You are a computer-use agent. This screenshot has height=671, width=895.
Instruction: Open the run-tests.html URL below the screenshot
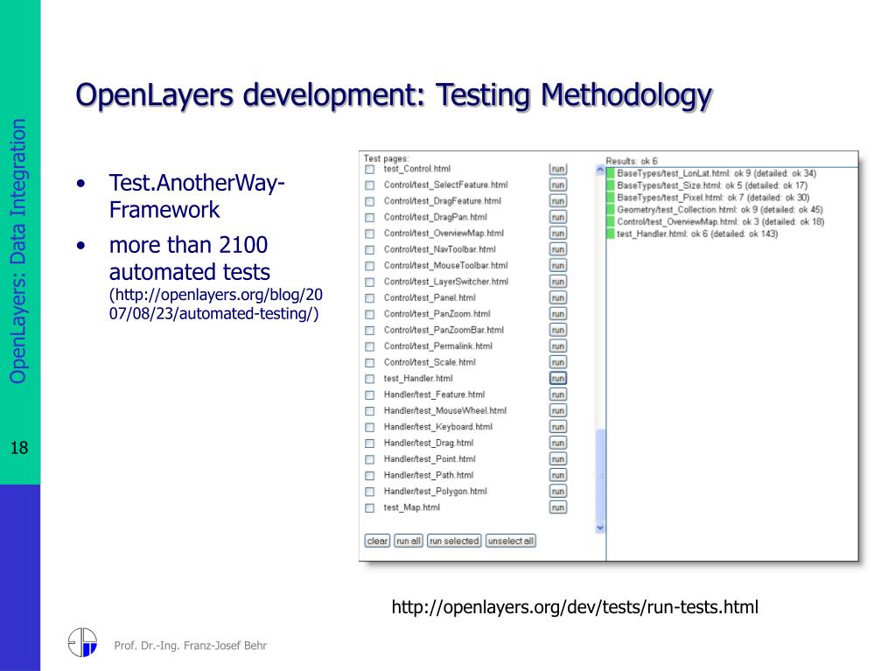point(575,607)
